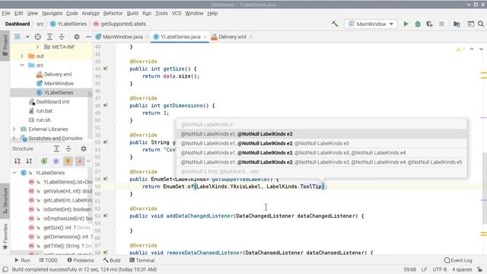Viewport: 487px width, 274px height.
Task: Open the Navigate menu
Action: pos(53,14)
